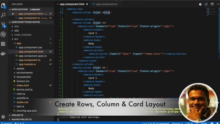
Task: Click the UTF-8 encoding indicator
Action: click(x=189, y=123)
